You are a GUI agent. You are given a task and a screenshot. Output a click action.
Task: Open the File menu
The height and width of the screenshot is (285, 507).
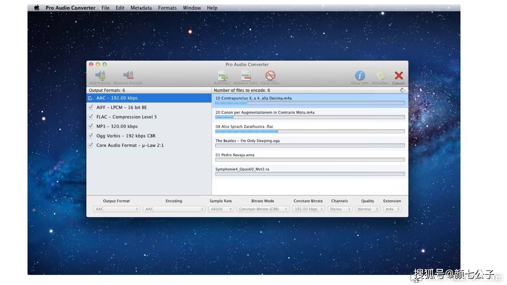[x=105, y=8]
